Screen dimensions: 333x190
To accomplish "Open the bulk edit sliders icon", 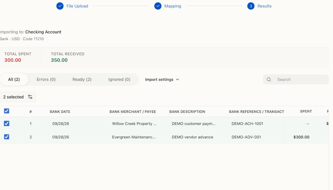I will [30, 97].
